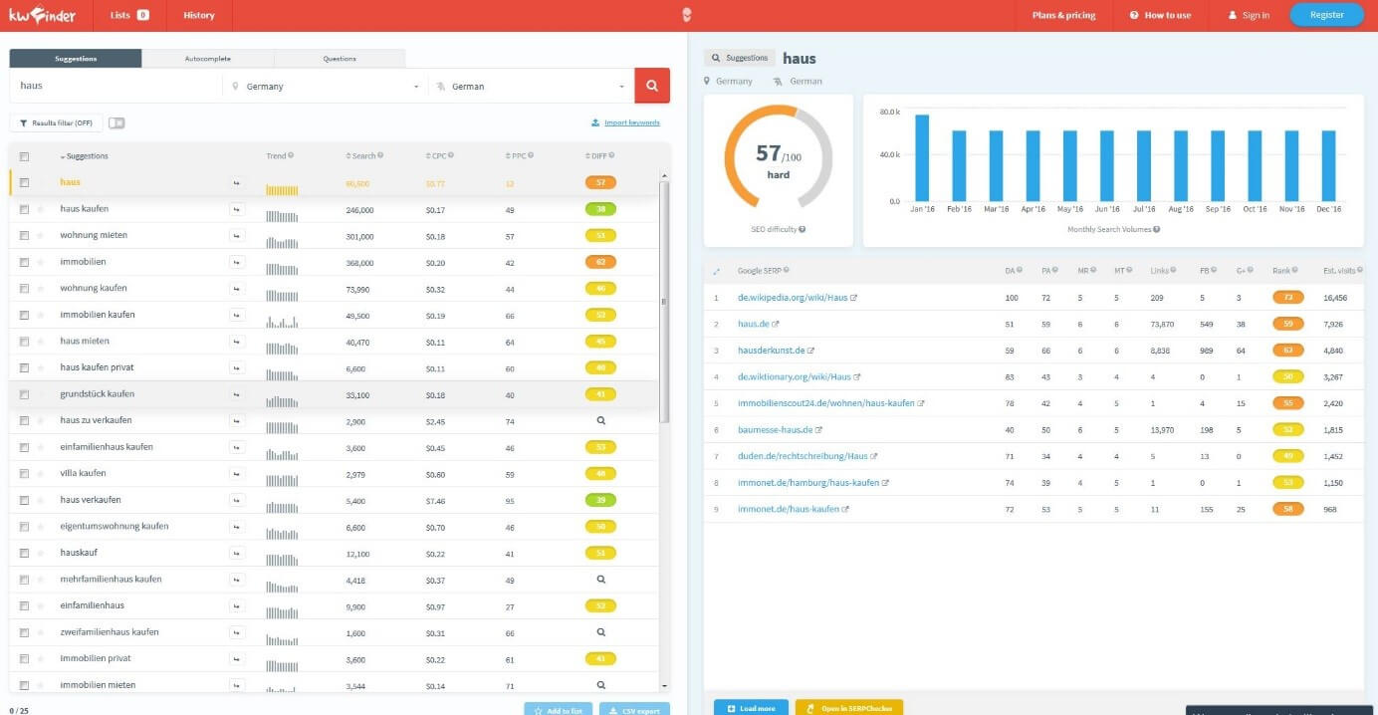Open the Lists menu
The width and height of the screenshot is (1378, 715).
[x=129, y=15]
